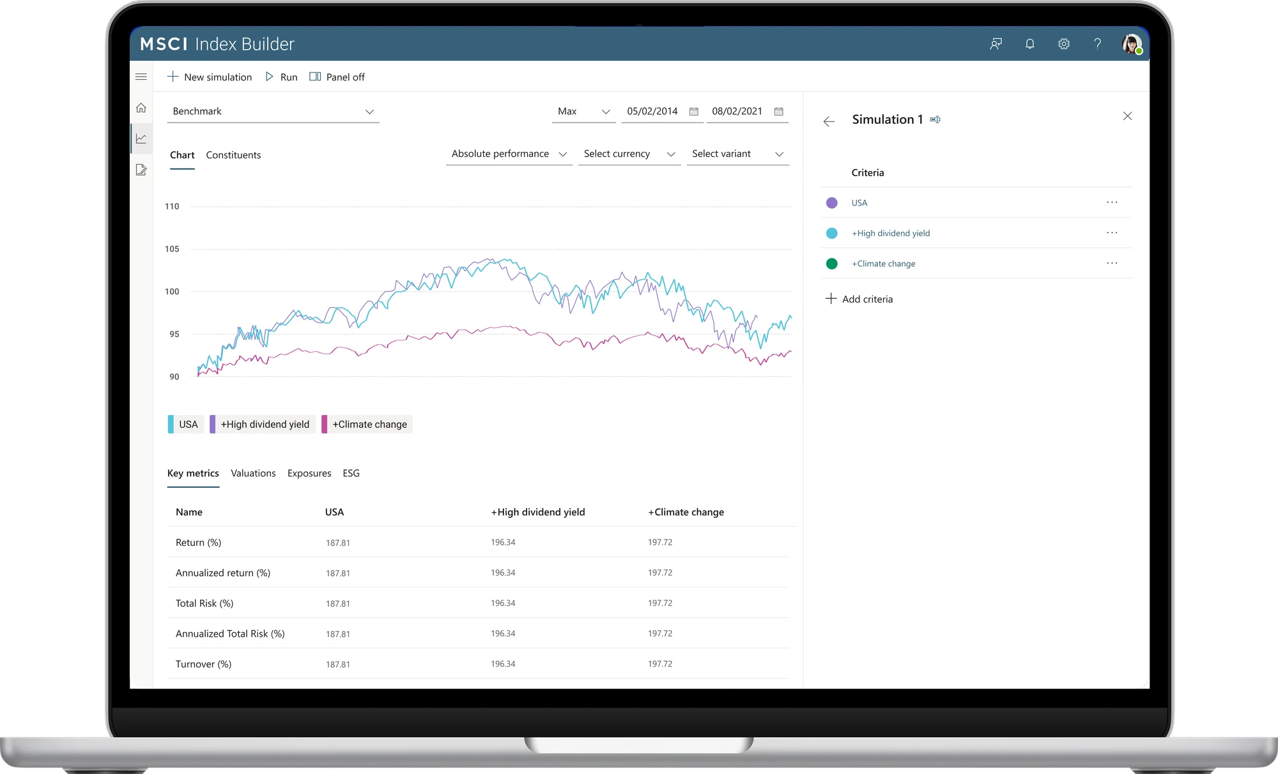Open help question mark icon
The image size is (1278, 774).
[1097, 44]
